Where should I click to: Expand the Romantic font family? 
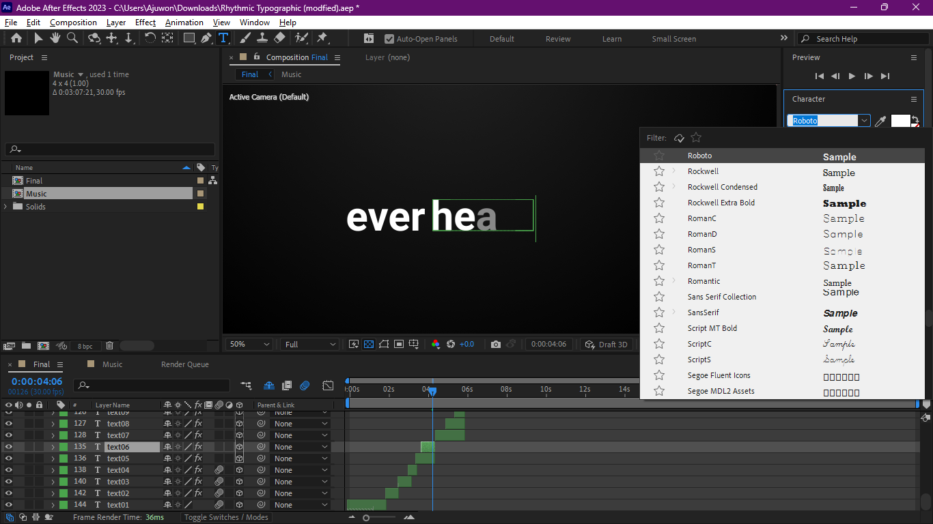[673, 281]
